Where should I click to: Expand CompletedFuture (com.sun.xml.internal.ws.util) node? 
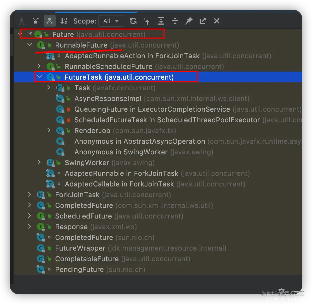coord(29,205)
